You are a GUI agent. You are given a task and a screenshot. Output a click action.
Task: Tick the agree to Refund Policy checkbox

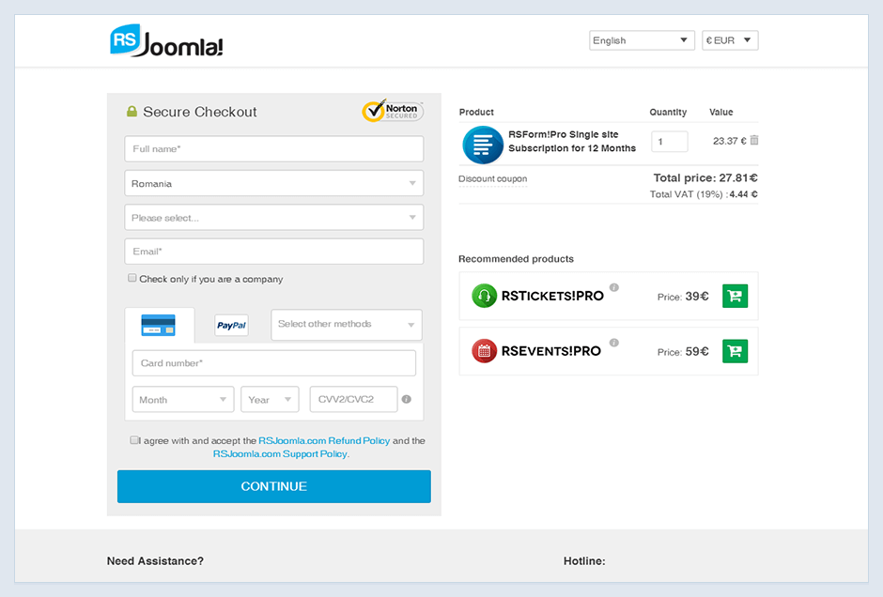[134, 439]
